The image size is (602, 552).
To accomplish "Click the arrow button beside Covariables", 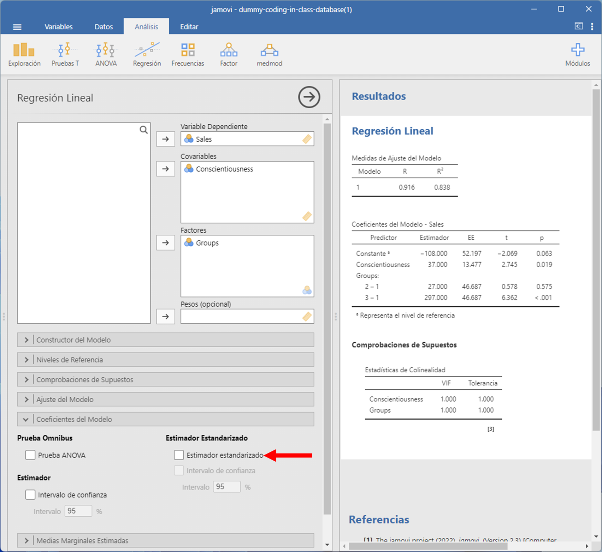I will click(165, 169).
